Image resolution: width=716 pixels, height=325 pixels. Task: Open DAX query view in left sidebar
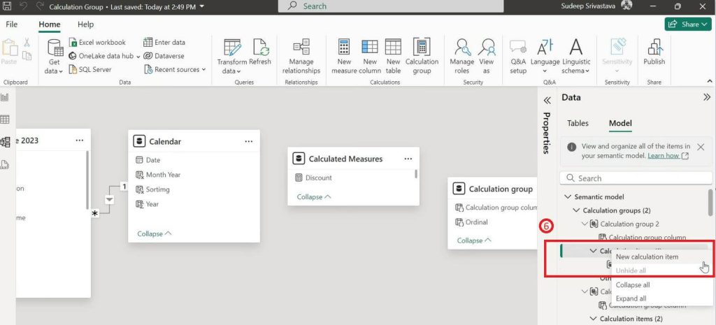(5, 164)
